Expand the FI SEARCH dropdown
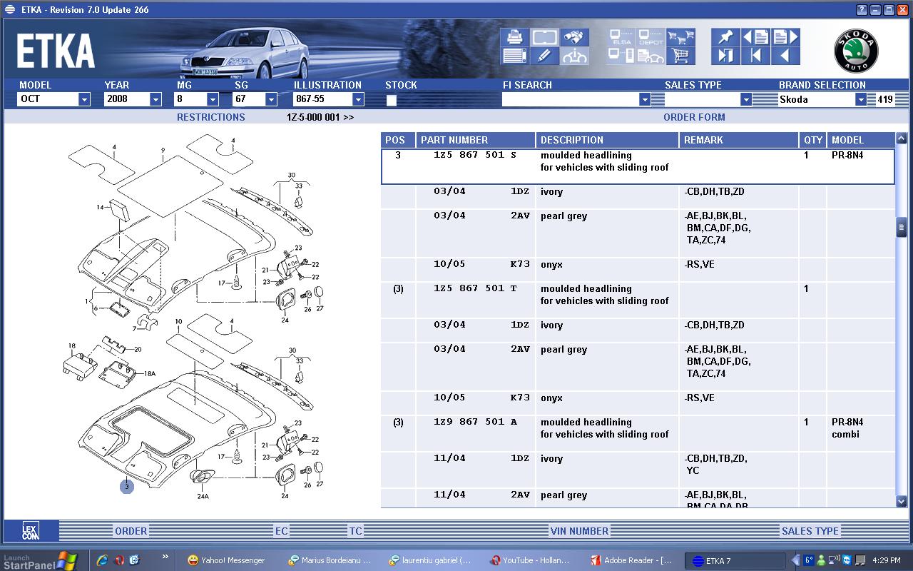913x571 pixels. tap(645, 100)
